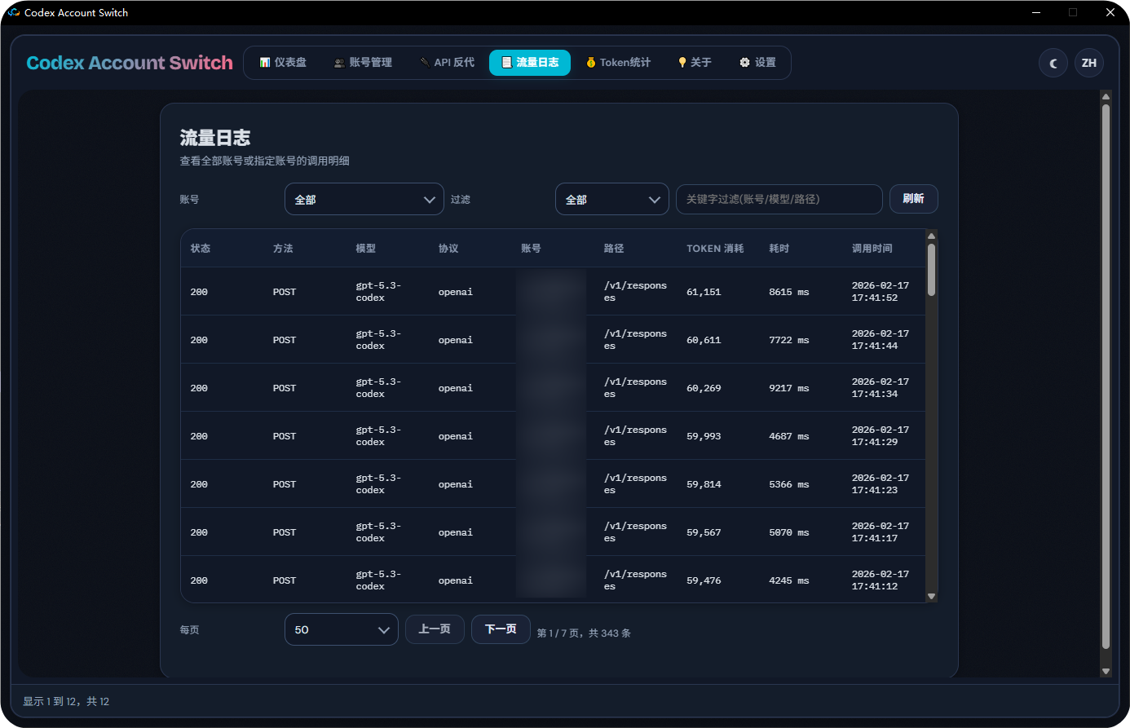Switch language with ZH button
This screenshot has height=728, width=1130.
pos(1089,63)
